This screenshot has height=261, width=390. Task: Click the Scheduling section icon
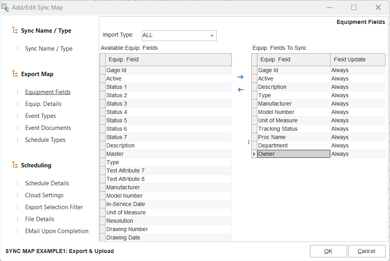point(15,165)
